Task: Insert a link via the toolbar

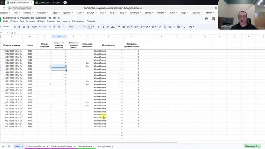Action: coord(160,27)
